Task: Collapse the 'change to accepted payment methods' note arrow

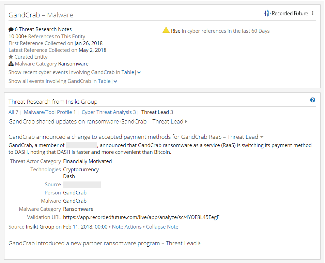Action: point(262,137)
